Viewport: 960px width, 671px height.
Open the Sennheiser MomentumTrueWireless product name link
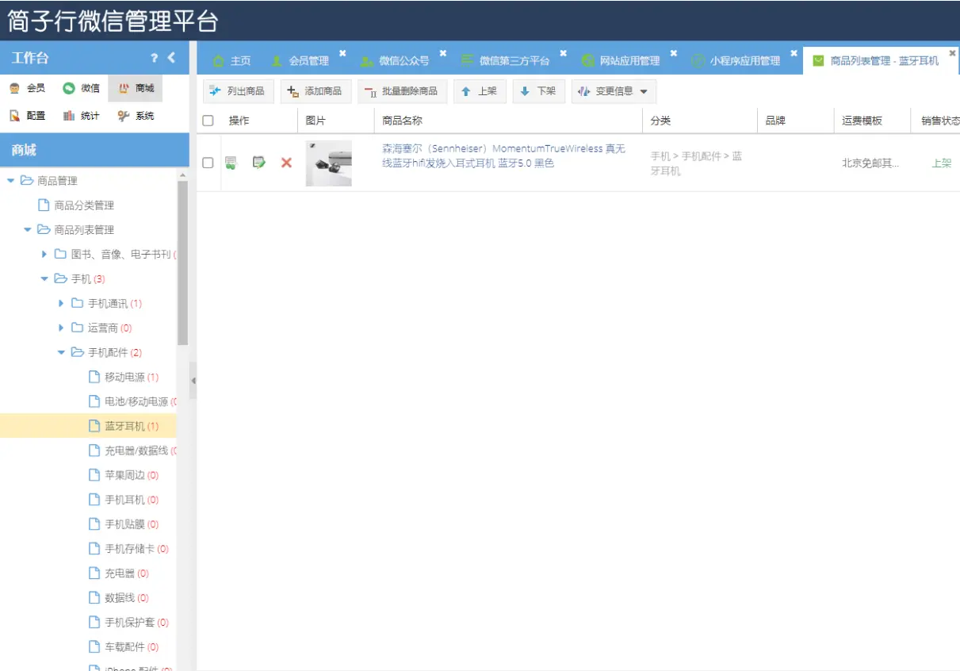tap(503, 156)
